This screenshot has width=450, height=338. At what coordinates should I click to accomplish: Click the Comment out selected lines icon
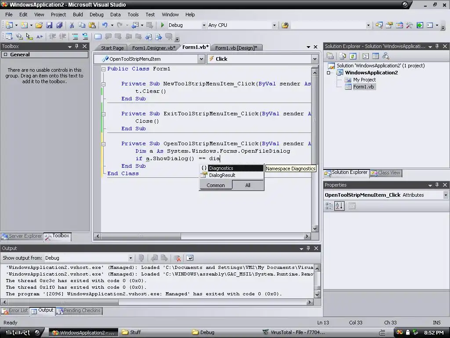click(x=75, y=37)
